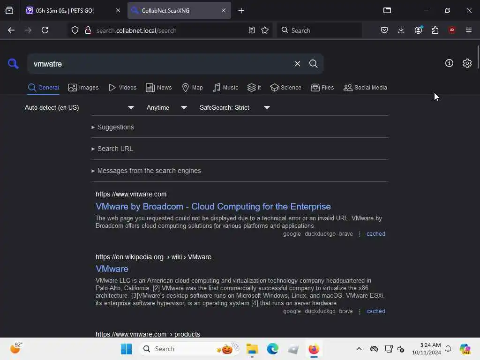Open uBlock Origin extension
The image size is (480, 360).
pyautogui.click(x=451, y=30)
